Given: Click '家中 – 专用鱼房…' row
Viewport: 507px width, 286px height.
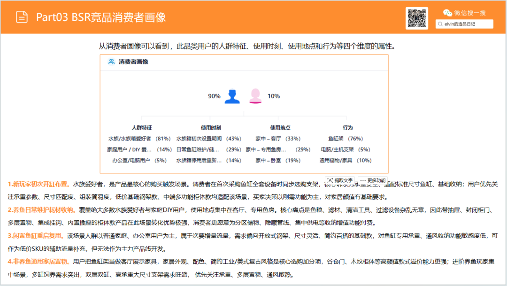Looking at the screenshot, I should tap(278, 149).
